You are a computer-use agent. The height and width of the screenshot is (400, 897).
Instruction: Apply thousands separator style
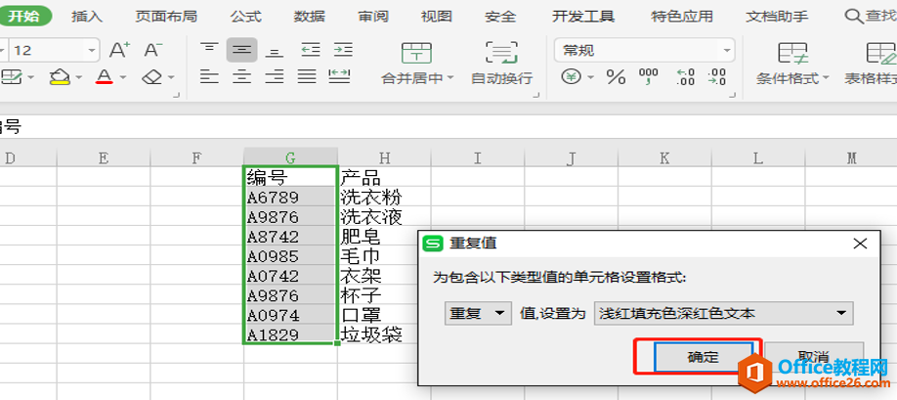click(x=649, y=76)
